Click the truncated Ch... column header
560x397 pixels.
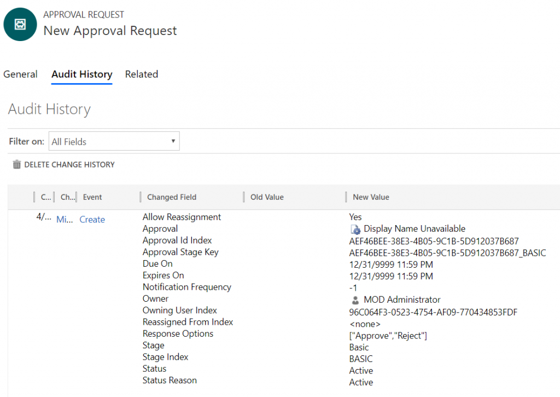pyautogui.click(x=68, y=197)
